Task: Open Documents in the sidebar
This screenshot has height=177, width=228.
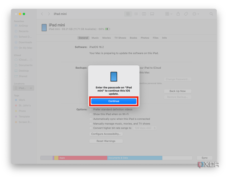Action: (x=23, y=65)
